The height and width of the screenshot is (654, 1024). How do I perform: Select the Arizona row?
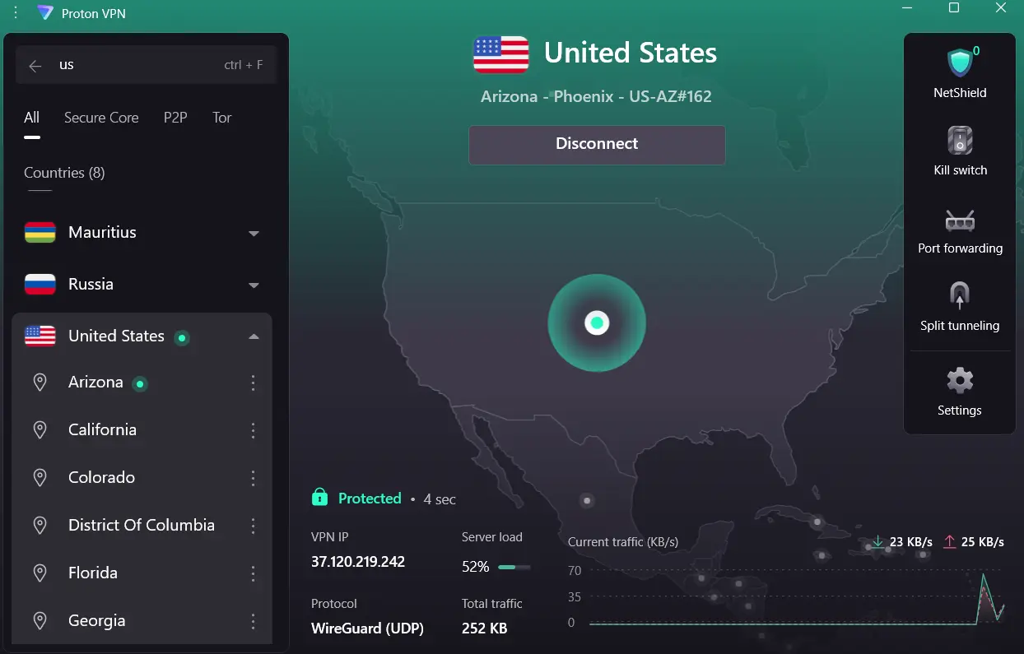tap(142, 383)
